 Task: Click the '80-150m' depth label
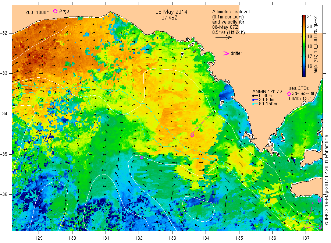pos(268,104)
